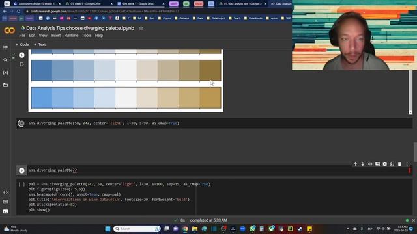417x234 pixels.
Task: Open the Edit menu
Action: (x=32, y=36)
